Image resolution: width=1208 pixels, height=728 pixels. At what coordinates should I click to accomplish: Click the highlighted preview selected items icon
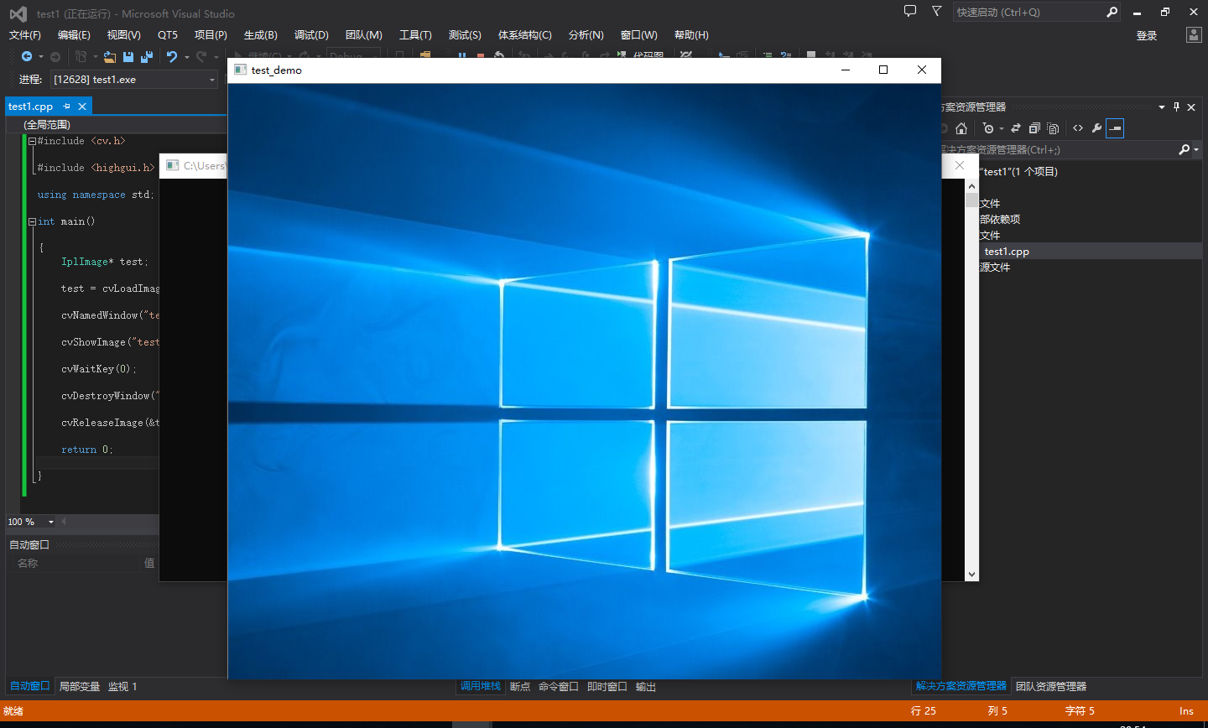[1115, 128]
